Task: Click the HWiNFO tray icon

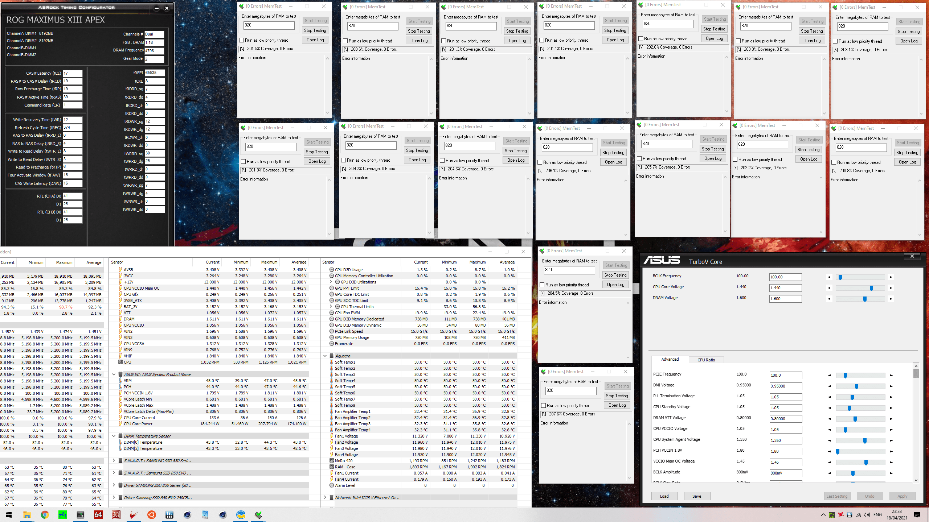Action: [x=850, y=515]
